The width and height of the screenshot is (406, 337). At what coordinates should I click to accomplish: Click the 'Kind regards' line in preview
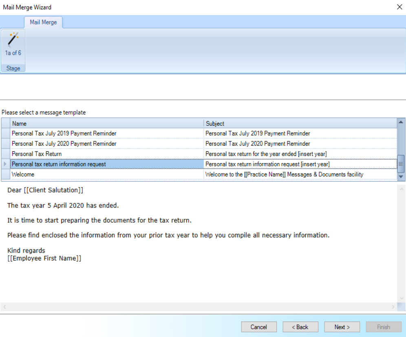(26, 250)
